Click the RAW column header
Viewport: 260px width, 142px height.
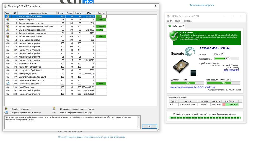click(89, 13)
